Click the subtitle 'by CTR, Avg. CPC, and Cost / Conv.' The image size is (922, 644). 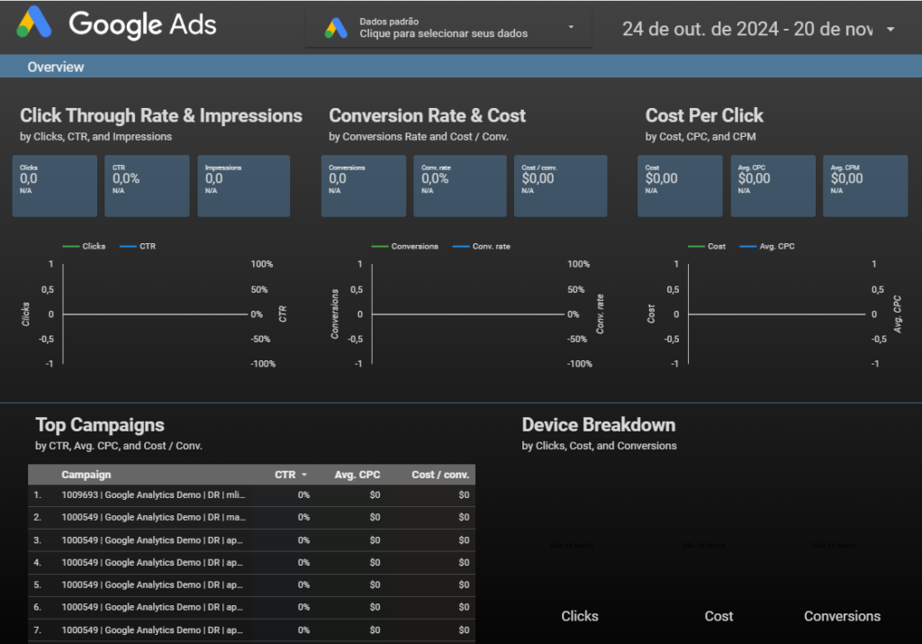[119, 446]
